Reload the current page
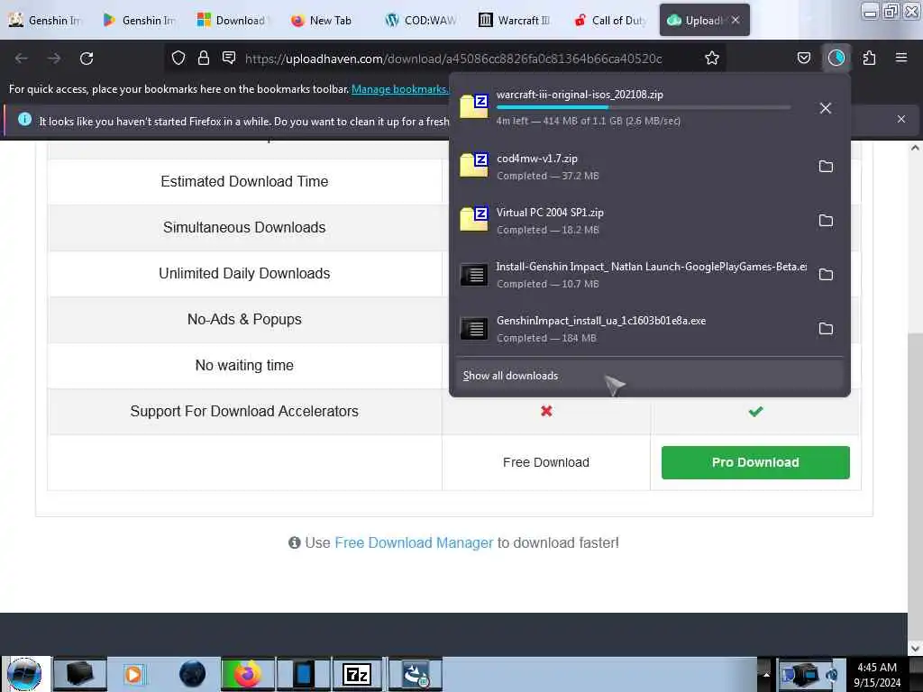The image size is (923, 692). click(x=87, y=59)
